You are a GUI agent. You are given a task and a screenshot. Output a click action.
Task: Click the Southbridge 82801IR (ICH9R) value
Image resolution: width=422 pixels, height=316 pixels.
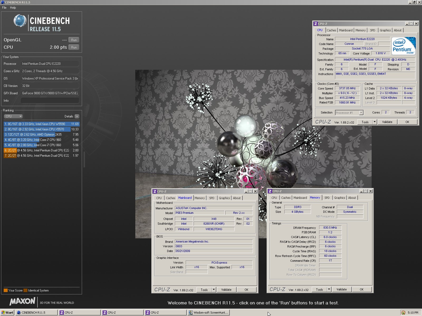pyautogui.click(x=214, y=224)
